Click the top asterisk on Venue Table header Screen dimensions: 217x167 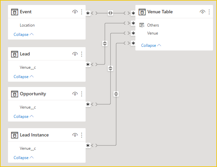[133, 13]
